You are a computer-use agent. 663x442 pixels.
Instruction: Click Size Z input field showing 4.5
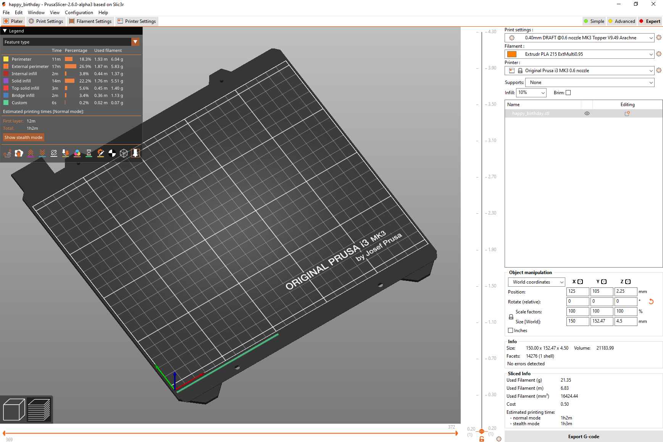[x=626, y=321]
